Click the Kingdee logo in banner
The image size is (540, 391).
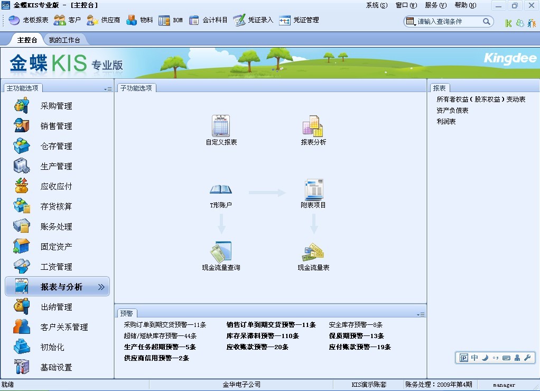[510, 59]
